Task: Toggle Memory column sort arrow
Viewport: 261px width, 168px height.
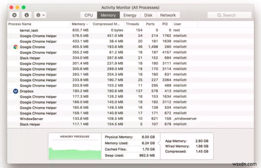Action: click(87, 24)
